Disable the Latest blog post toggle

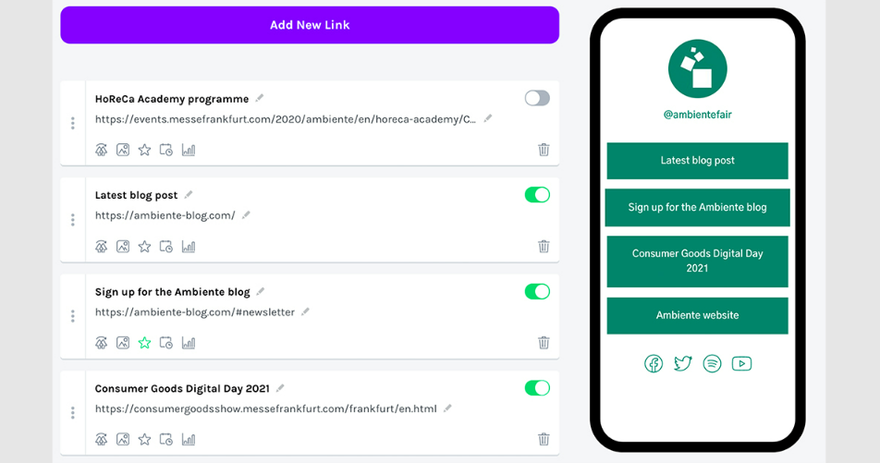point(537,195)
